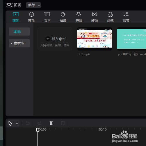Select the 本地 (Local) media source
The image size is (146, 146).
pos(20,32)
